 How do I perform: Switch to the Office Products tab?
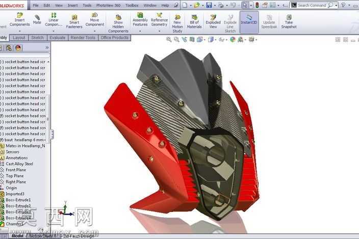click(x=114, y=38)
